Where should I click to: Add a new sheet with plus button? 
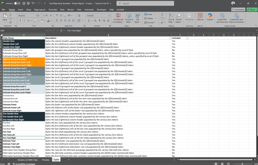[69, 160]
